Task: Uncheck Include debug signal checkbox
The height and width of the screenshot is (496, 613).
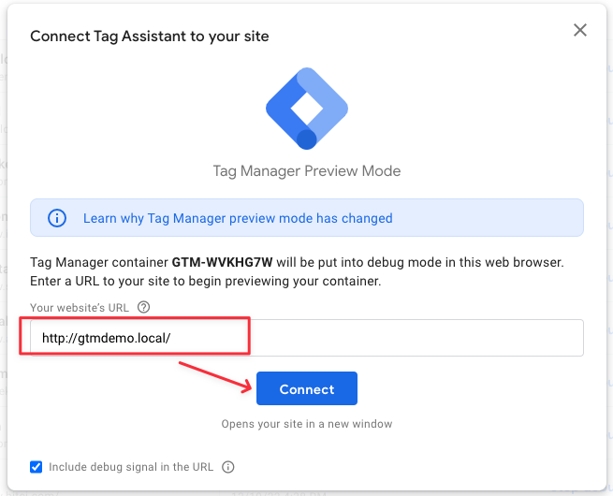Action: pyautogui.click(x=36, y=467)
